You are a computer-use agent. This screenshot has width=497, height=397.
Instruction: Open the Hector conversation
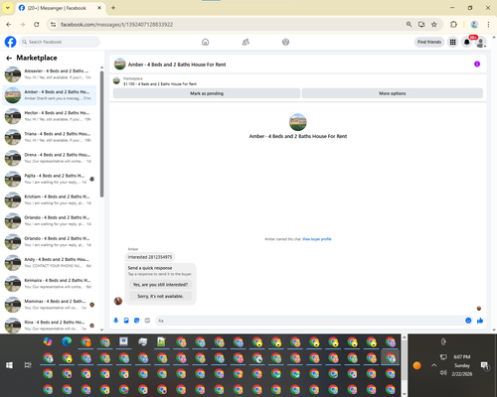[x=50, y=116]
